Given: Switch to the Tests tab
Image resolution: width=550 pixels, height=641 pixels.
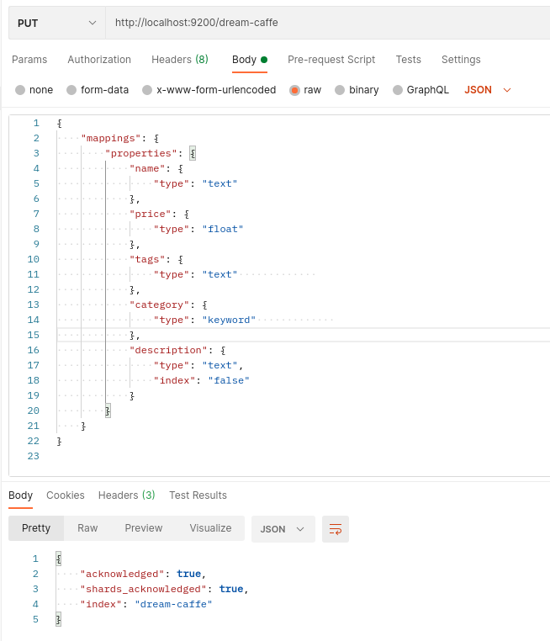Looking at the screenshot, I should (408, 60).
